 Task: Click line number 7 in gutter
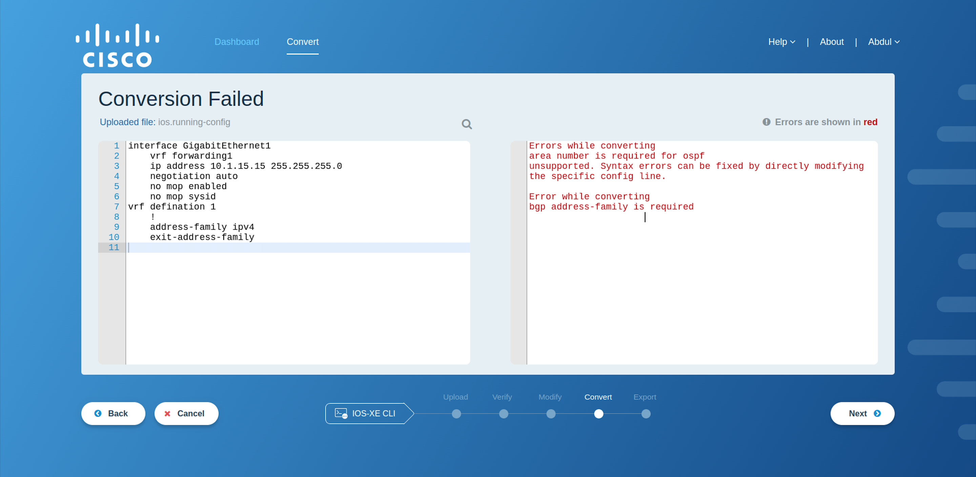[117, 207]
